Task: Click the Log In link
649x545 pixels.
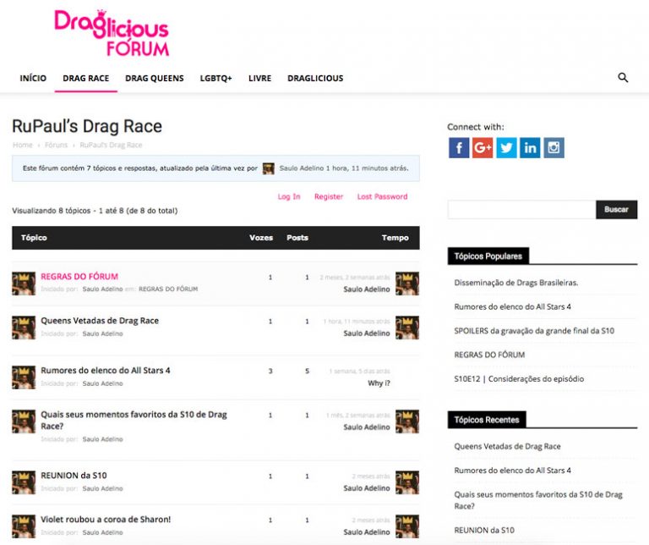Action: 289,196
